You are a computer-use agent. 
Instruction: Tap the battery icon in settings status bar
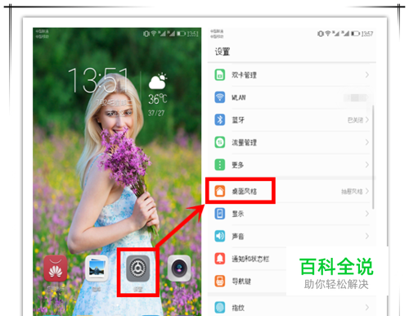(x=355, y=34)
